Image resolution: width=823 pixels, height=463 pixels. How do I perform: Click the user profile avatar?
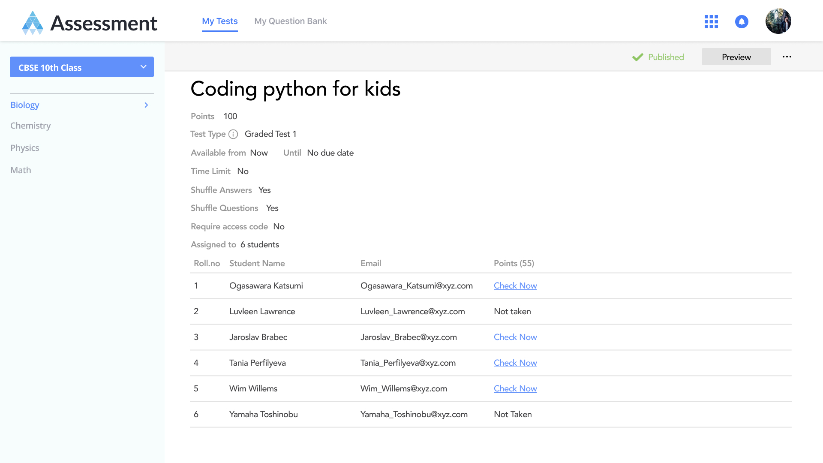(778, 21)
